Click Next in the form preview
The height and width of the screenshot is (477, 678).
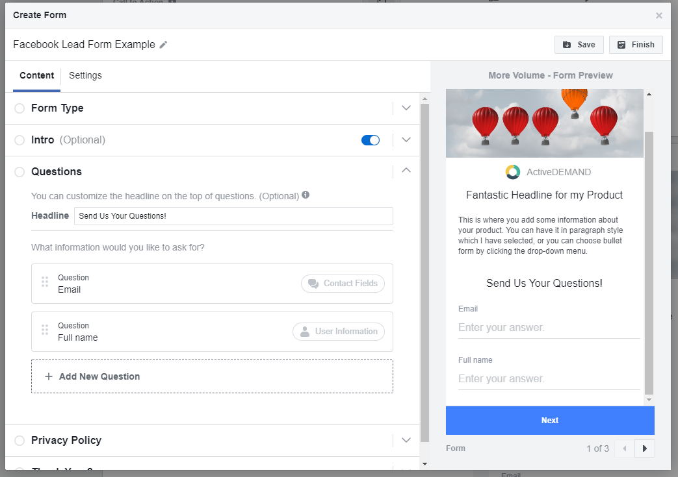[x=550, y=420]
